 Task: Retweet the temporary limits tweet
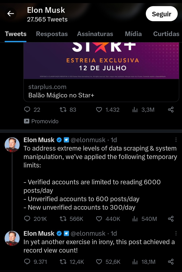coord(62,219)
